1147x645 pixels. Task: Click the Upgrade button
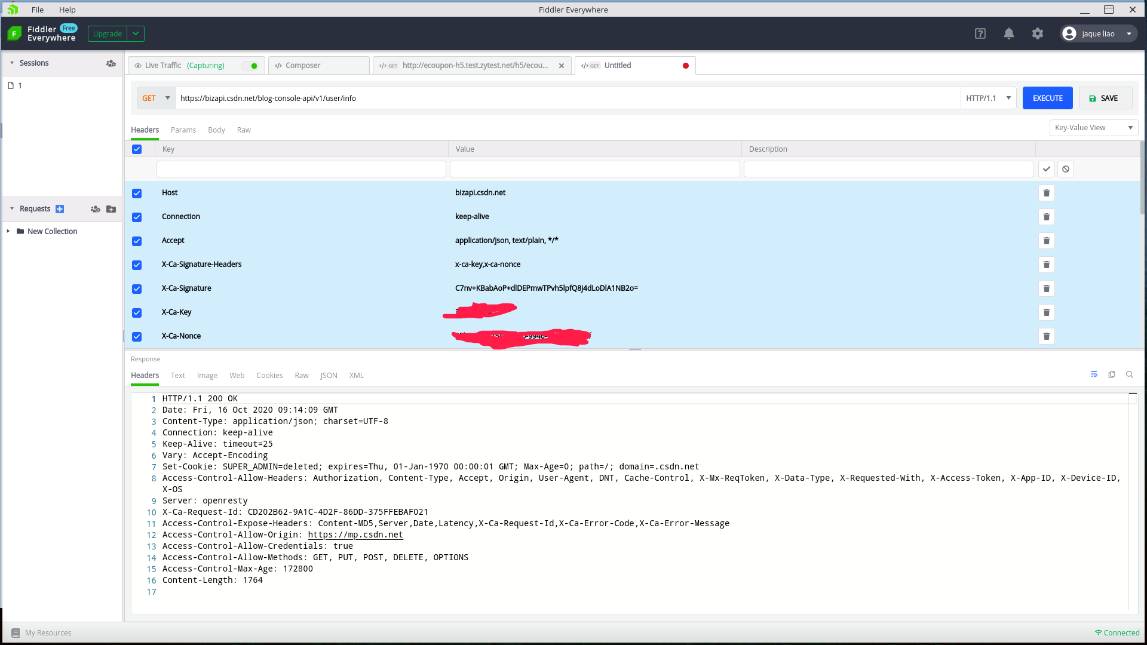(x=108, y=33)
